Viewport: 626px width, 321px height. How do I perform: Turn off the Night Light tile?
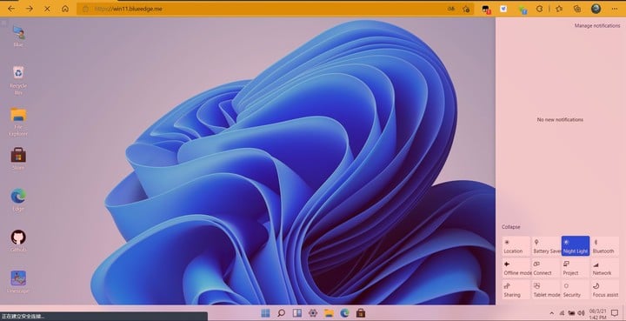(576, 246)
